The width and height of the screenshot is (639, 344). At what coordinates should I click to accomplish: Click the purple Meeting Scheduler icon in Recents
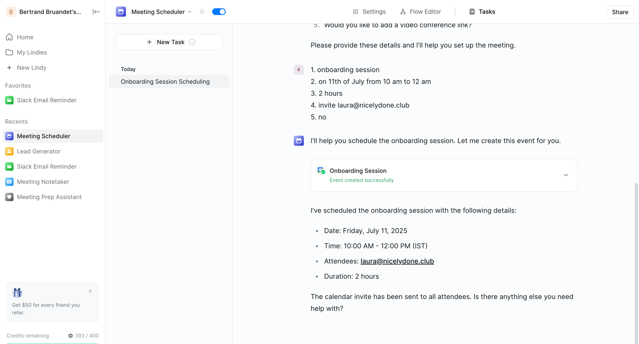(x=9, y=136)
